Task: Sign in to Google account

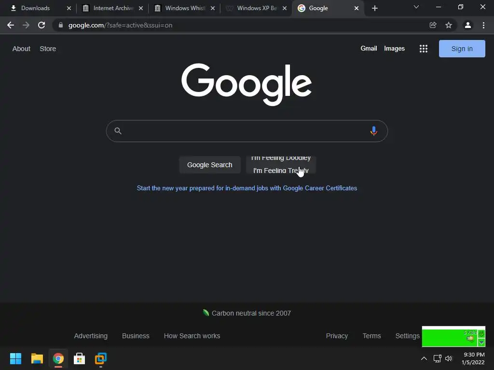Action: [462, 49]
